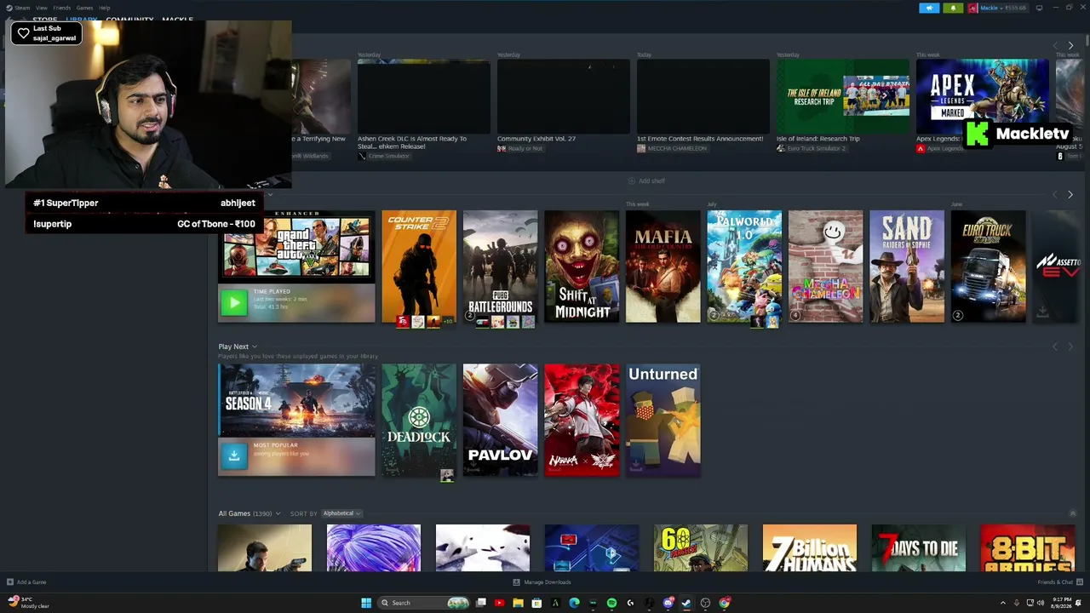Open the Help menu
Screen dimensions: 1090x613
pyautogui.click(x=104, y=8)
